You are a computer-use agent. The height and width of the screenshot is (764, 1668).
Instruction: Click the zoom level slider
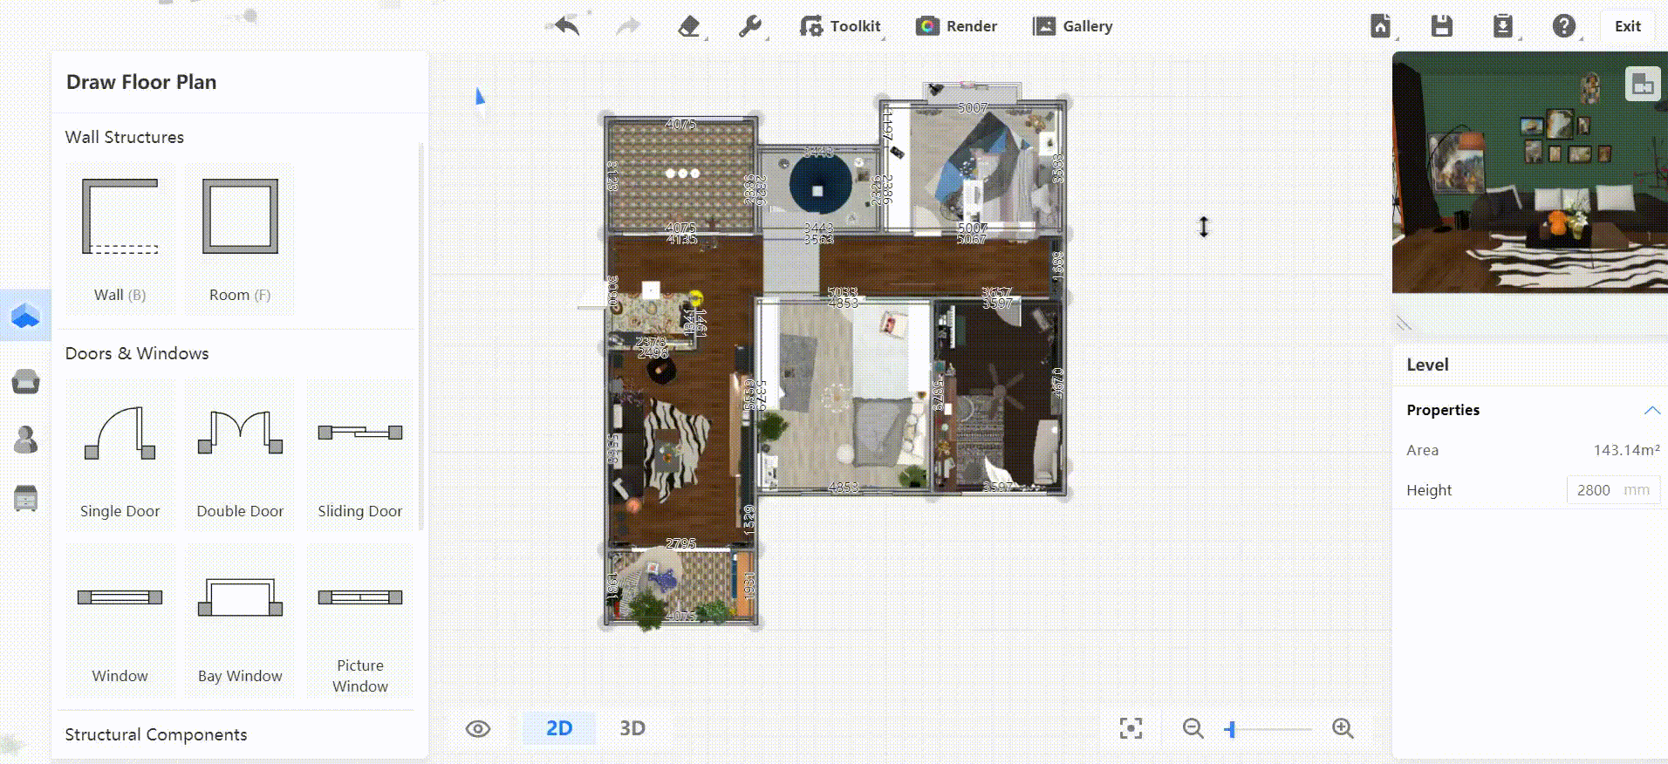1268,729
